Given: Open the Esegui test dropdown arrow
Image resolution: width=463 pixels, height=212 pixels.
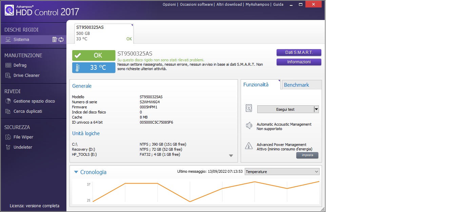Looking at the screenshot, I should (x=316, y=109).
